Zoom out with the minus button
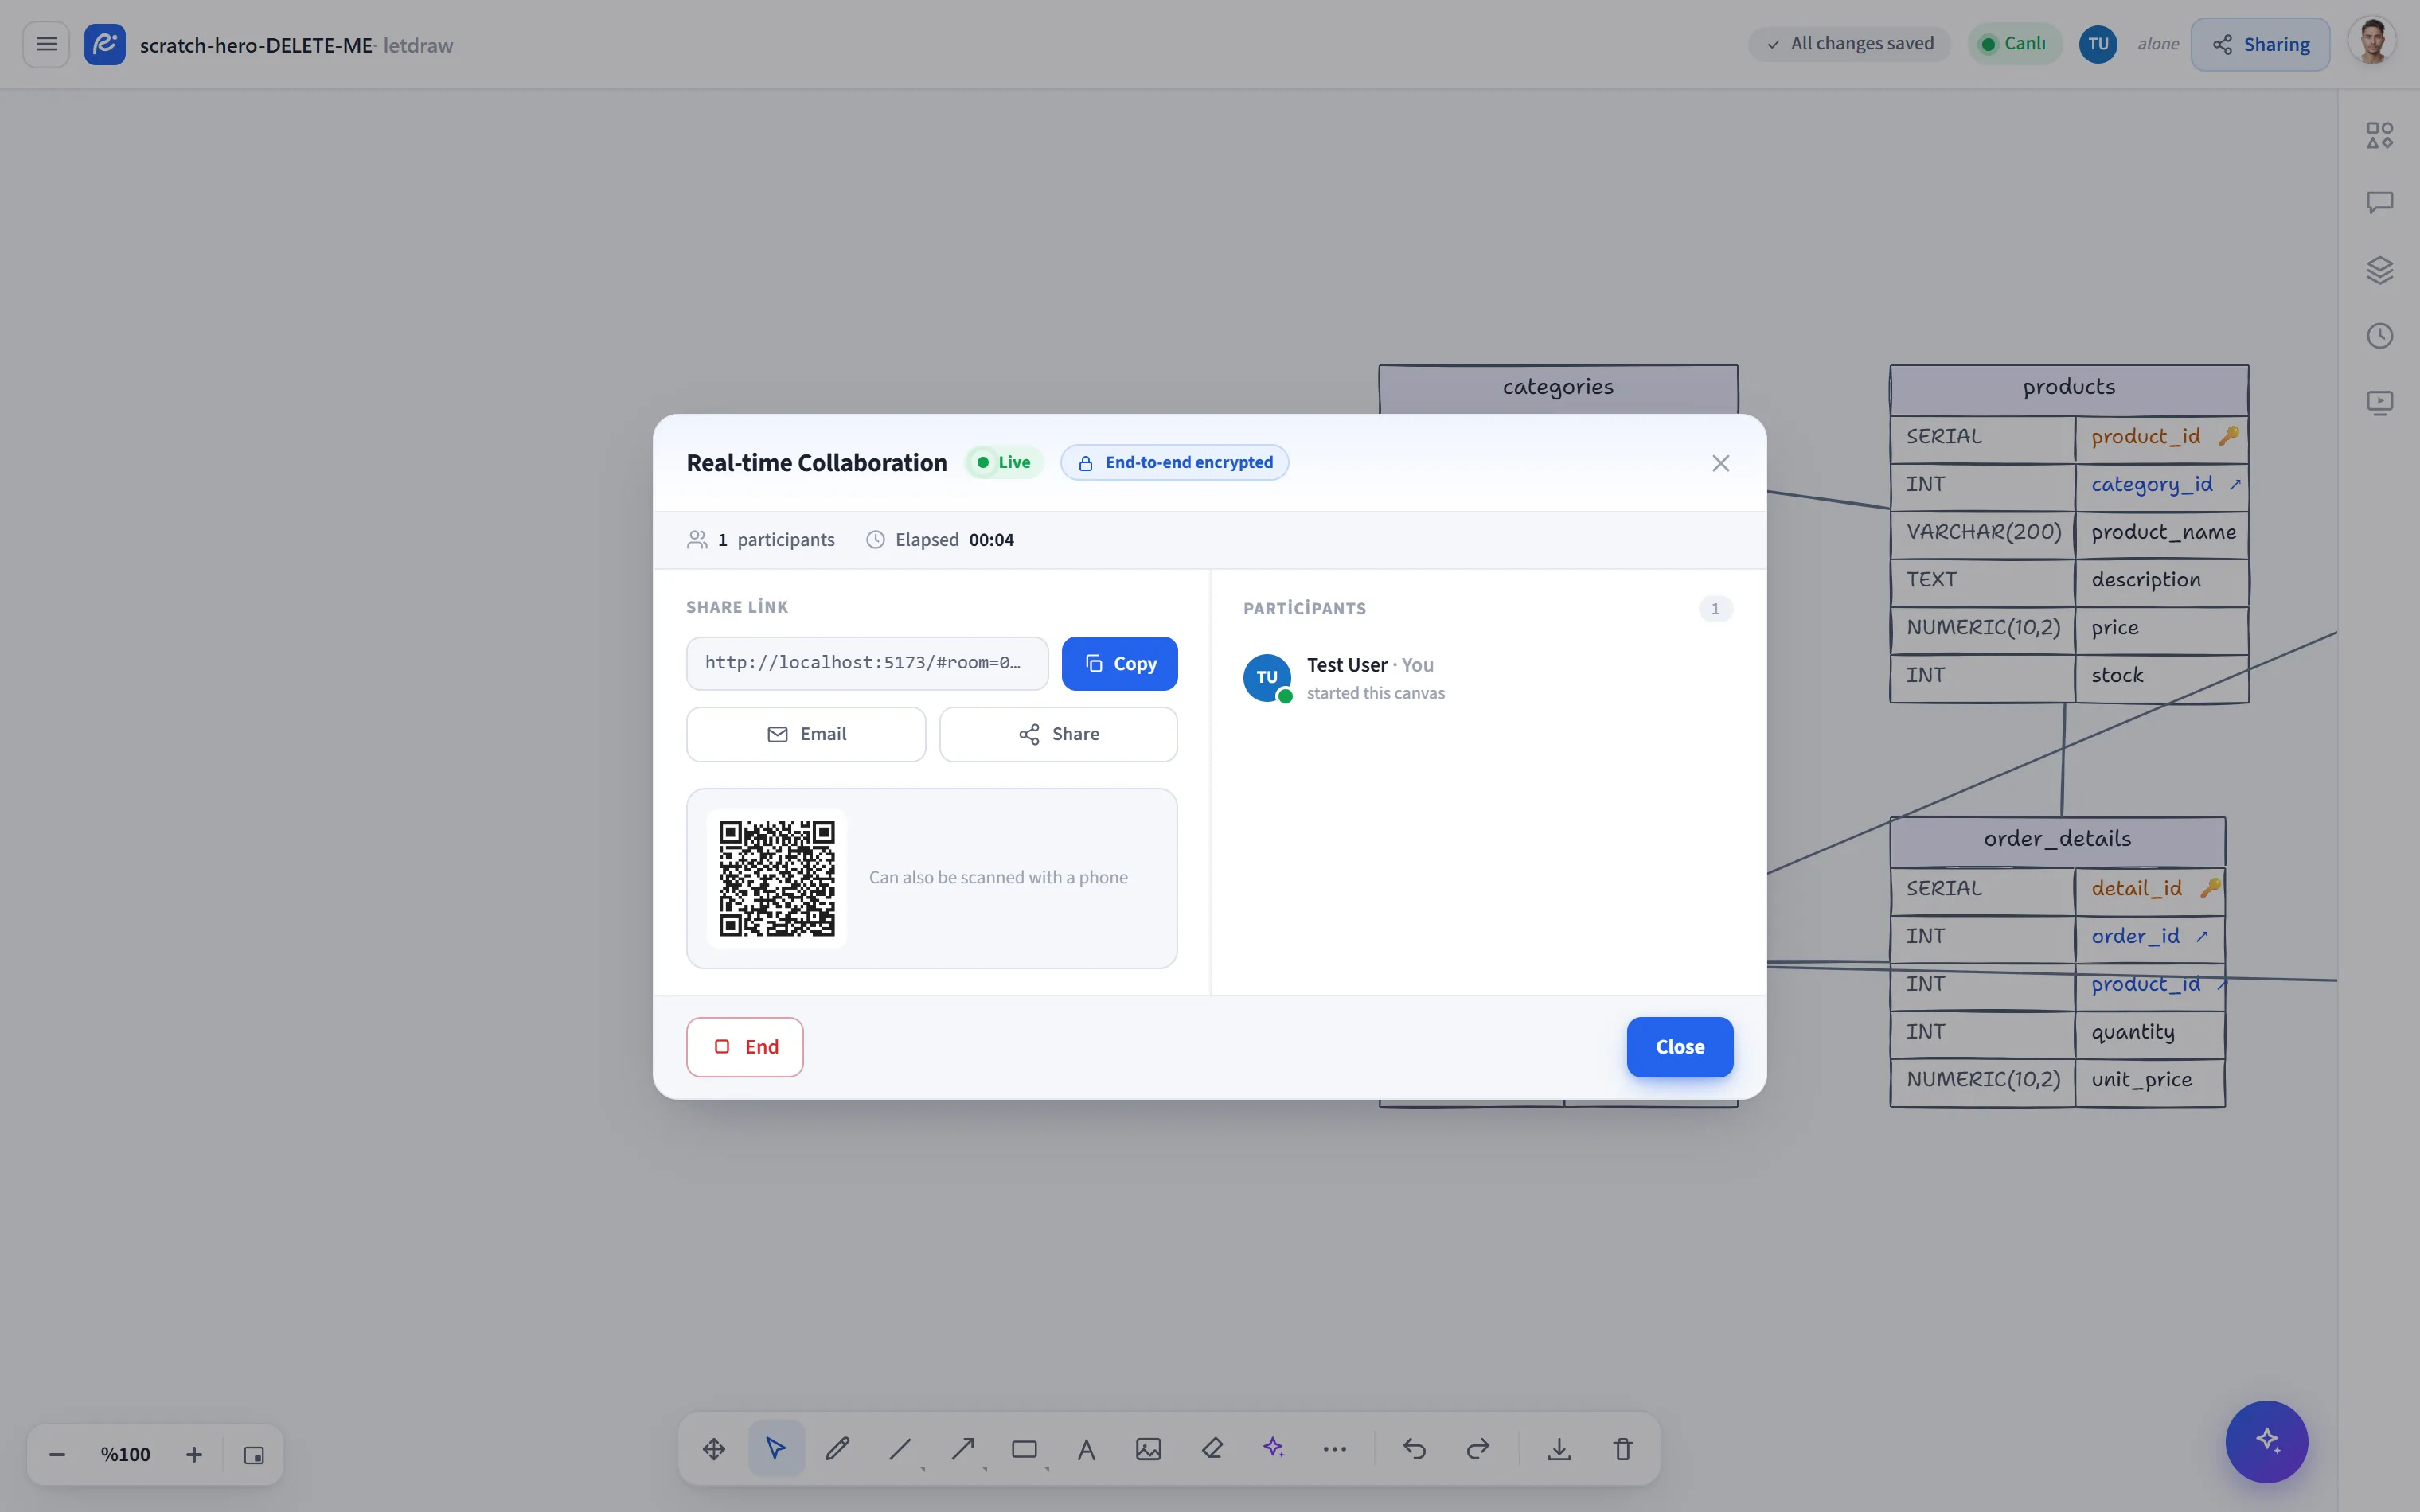 tap(57, 1454)
